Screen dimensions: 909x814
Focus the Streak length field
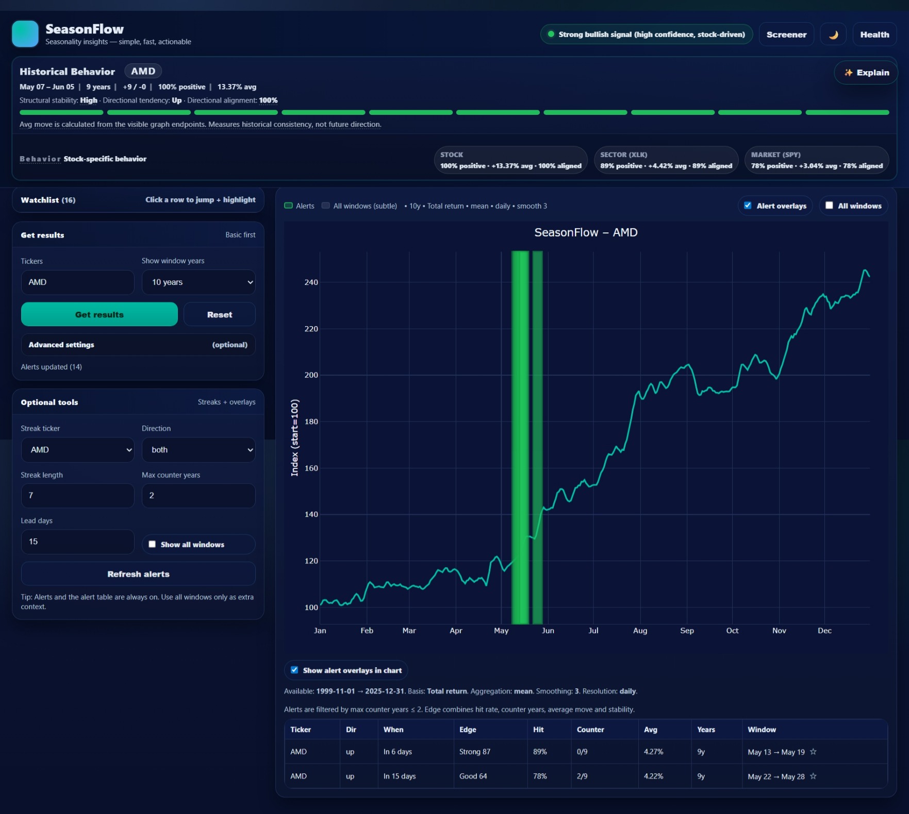77,496
